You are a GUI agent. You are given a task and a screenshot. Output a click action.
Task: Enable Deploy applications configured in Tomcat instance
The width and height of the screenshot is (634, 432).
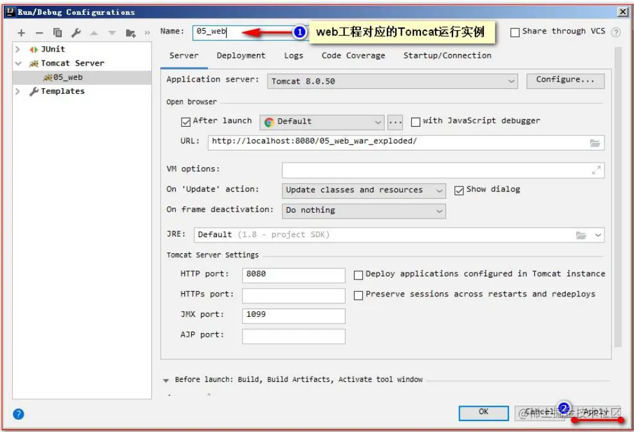(358, 275)
